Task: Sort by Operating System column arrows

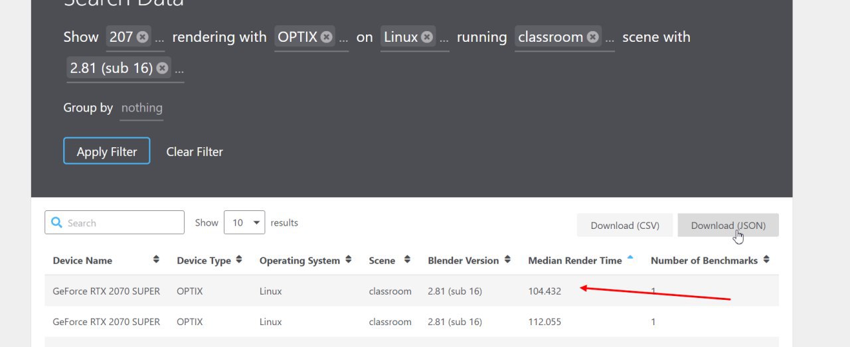Action: point(347,259)
